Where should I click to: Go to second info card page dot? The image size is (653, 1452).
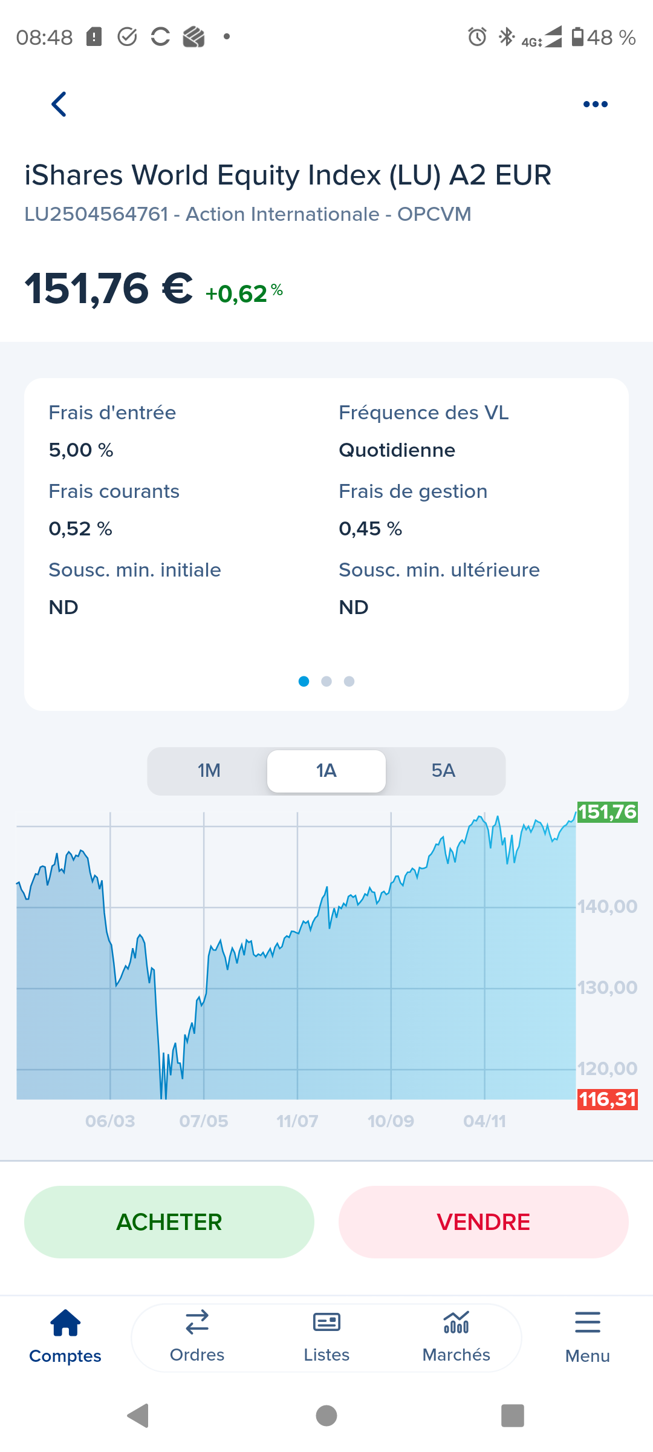pos(326,681)
